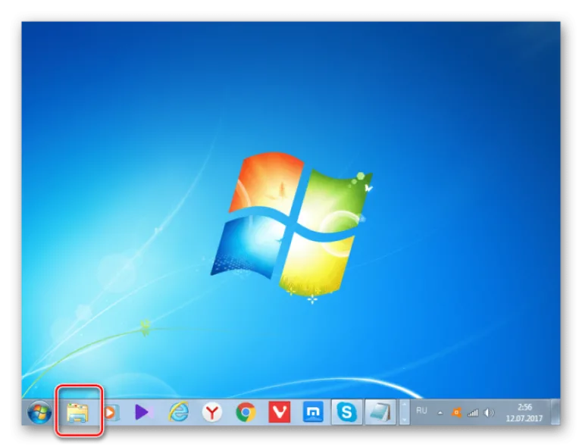Click the taskbar scroll up arrow
The width and height of the screenshot is (582, 447).
404,405
